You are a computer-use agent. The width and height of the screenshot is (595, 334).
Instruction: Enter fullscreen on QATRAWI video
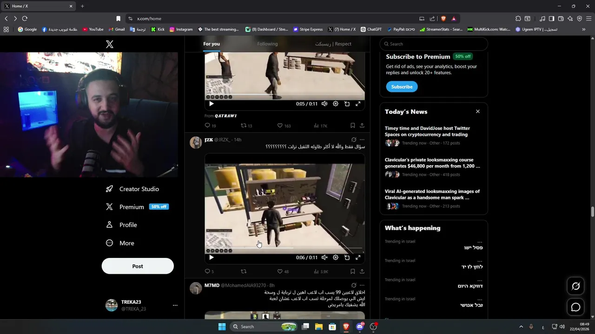coord(358,104)
